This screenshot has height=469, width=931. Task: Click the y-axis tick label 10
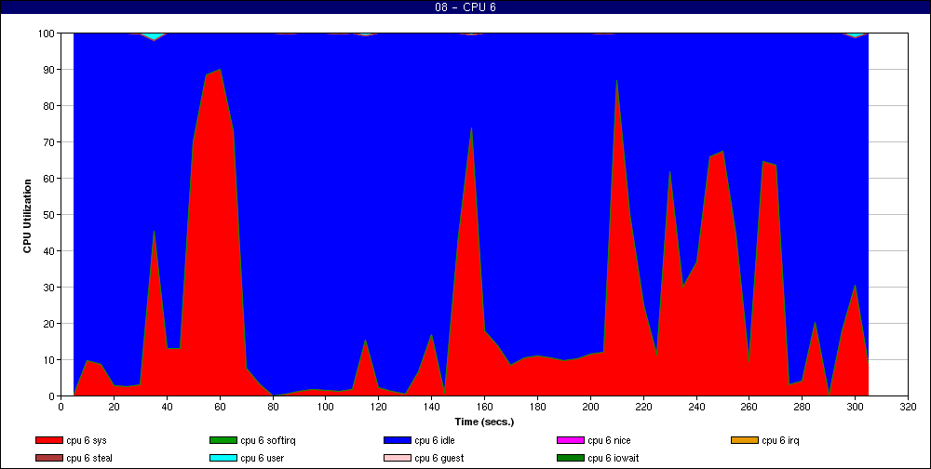50,360
